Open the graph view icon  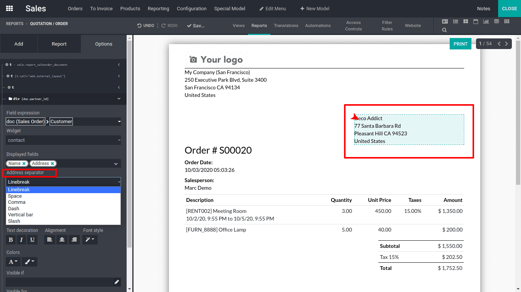pos(486,22)
